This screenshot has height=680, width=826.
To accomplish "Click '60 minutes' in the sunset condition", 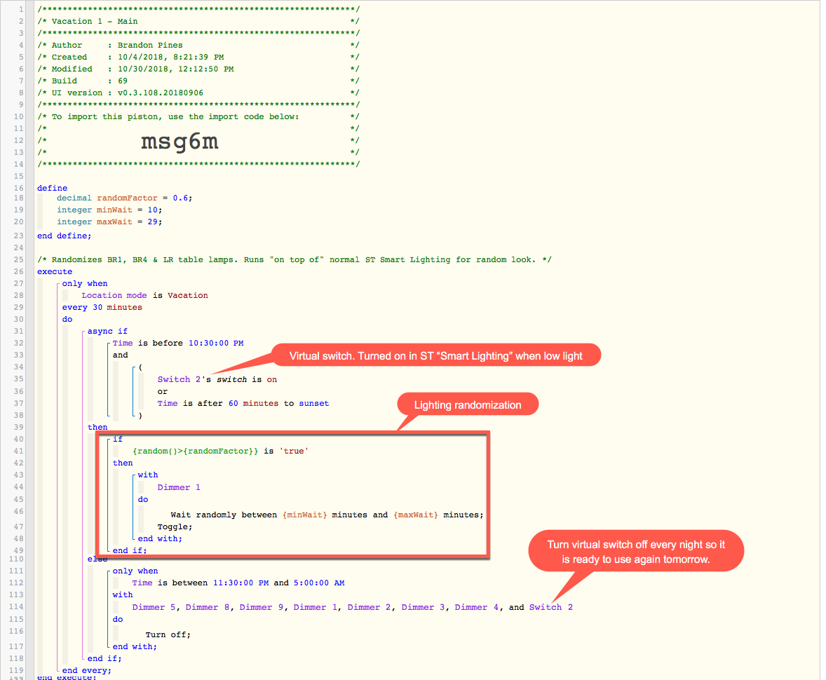I will 253,404.
